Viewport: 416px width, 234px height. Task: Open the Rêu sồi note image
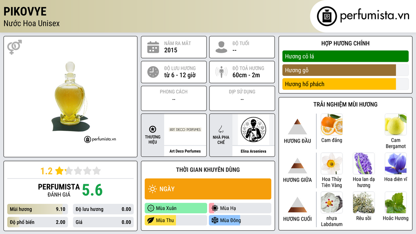point(364,203)
